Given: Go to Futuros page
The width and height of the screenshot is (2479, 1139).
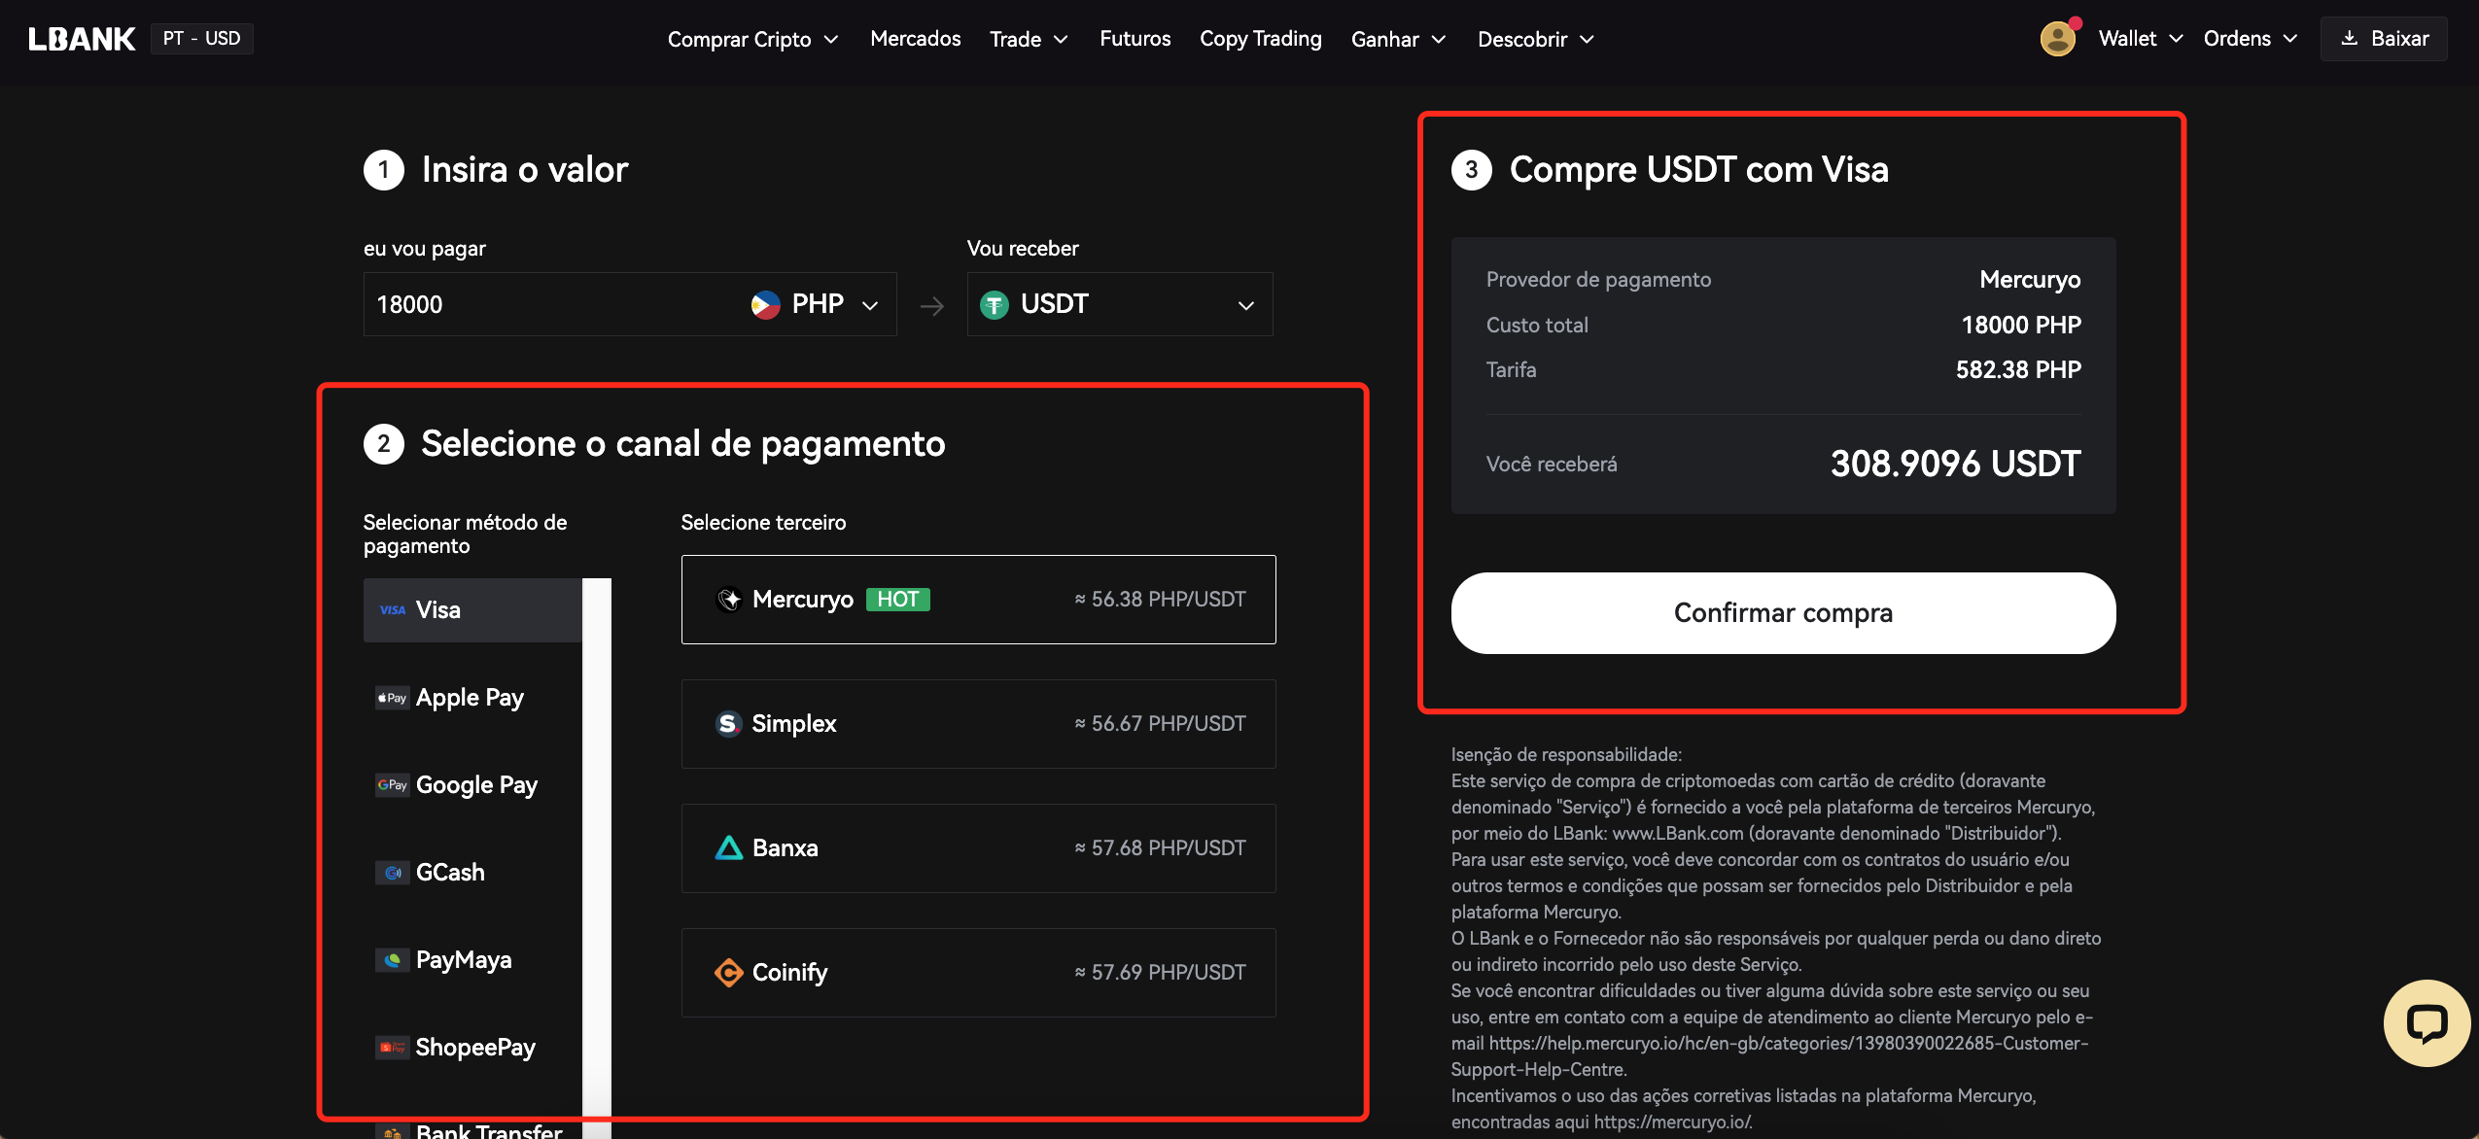Looking at the screenshot, I should 1135,39.
